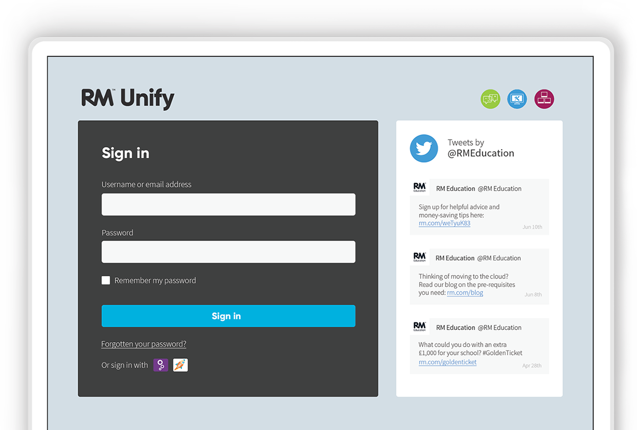
Task: Click the Jun 10th tweet date
Action: 532,227
